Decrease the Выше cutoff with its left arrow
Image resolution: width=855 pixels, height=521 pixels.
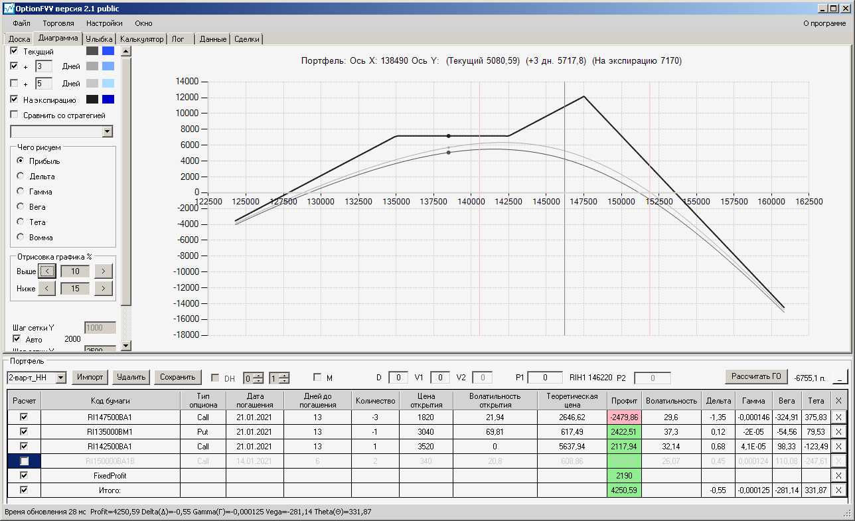coord(46,271)
